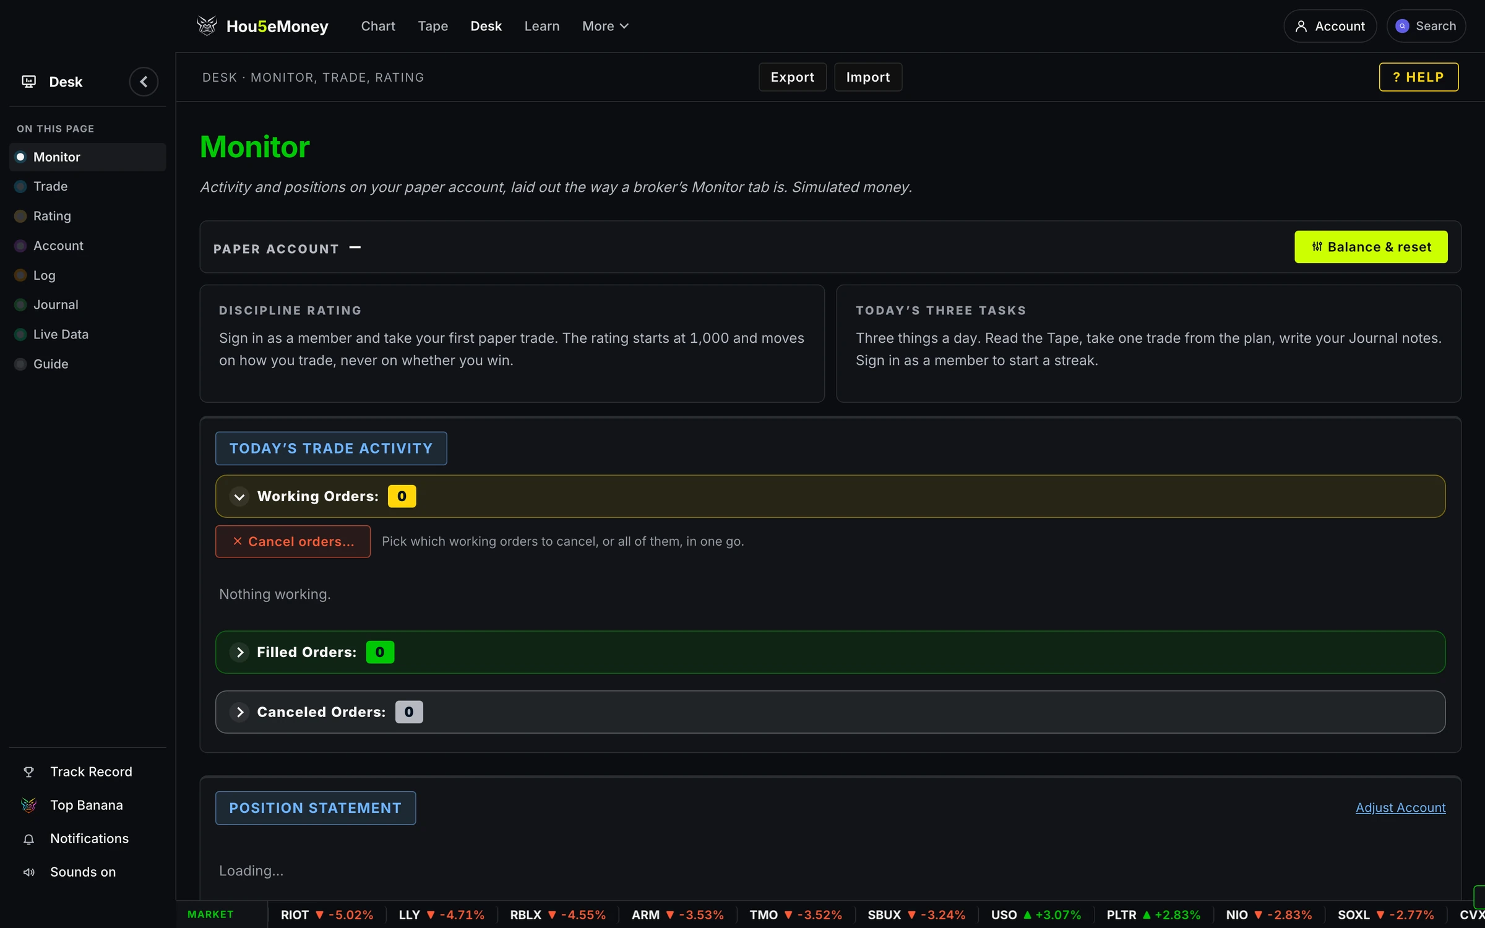Click the Import button

coord(867,77)
